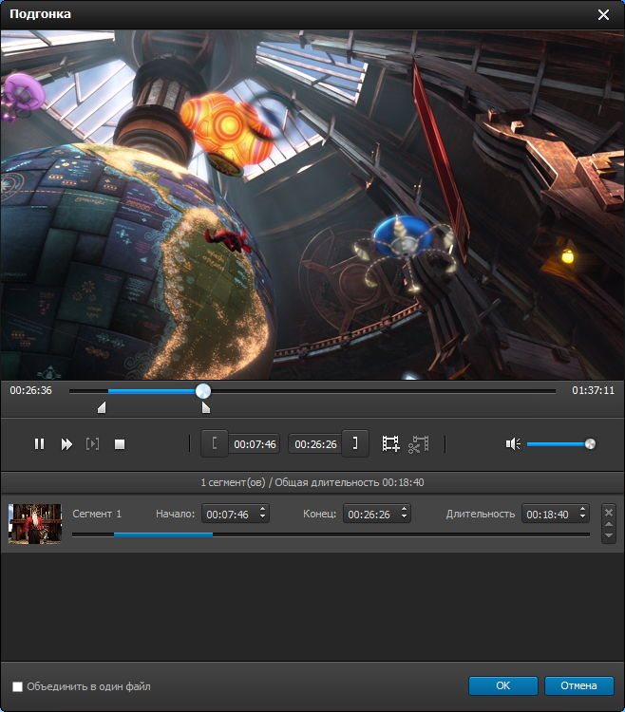Click the 'Длительность' stepper arrows
Screen dimensions: 625x712
click(581, 514)
